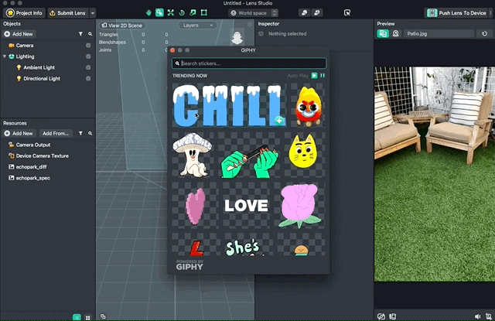Click Add New in Objects panel

click(19, 34)
